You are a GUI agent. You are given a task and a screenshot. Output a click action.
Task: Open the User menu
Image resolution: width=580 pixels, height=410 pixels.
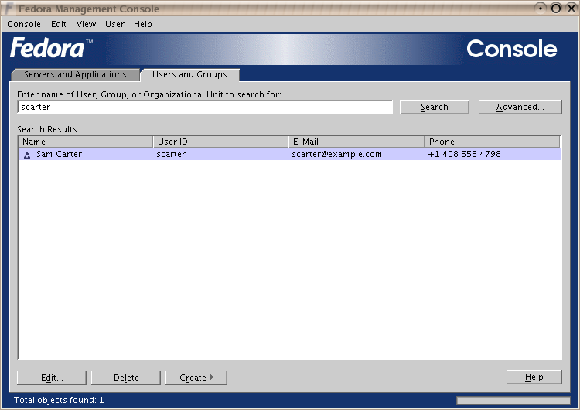(x=114, y=25)
